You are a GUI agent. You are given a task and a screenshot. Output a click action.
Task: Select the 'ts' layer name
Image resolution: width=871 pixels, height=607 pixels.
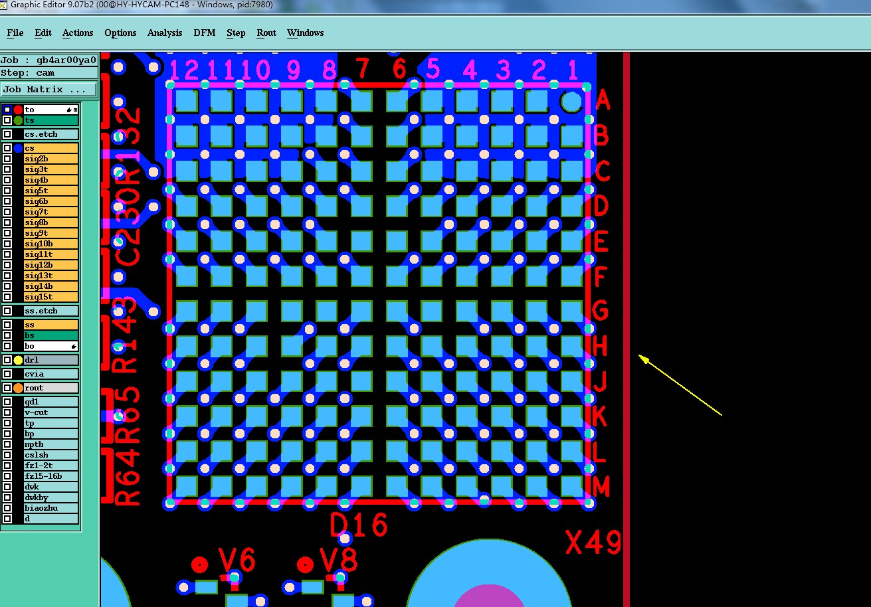point(51,120)
